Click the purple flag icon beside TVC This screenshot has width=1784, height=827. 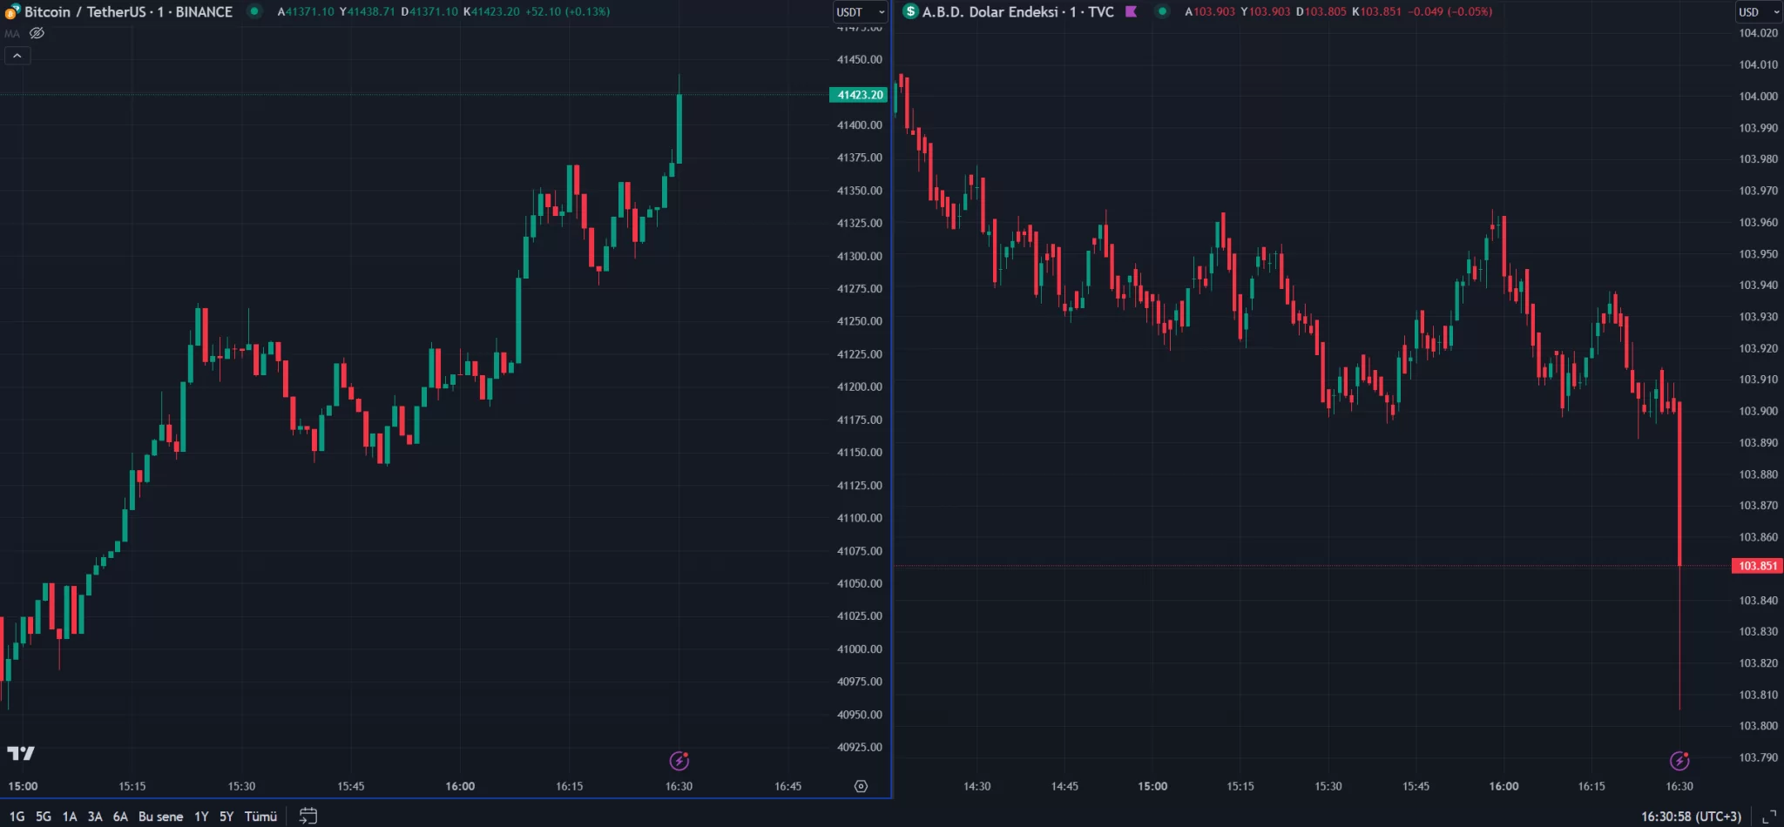[1132, 12]
